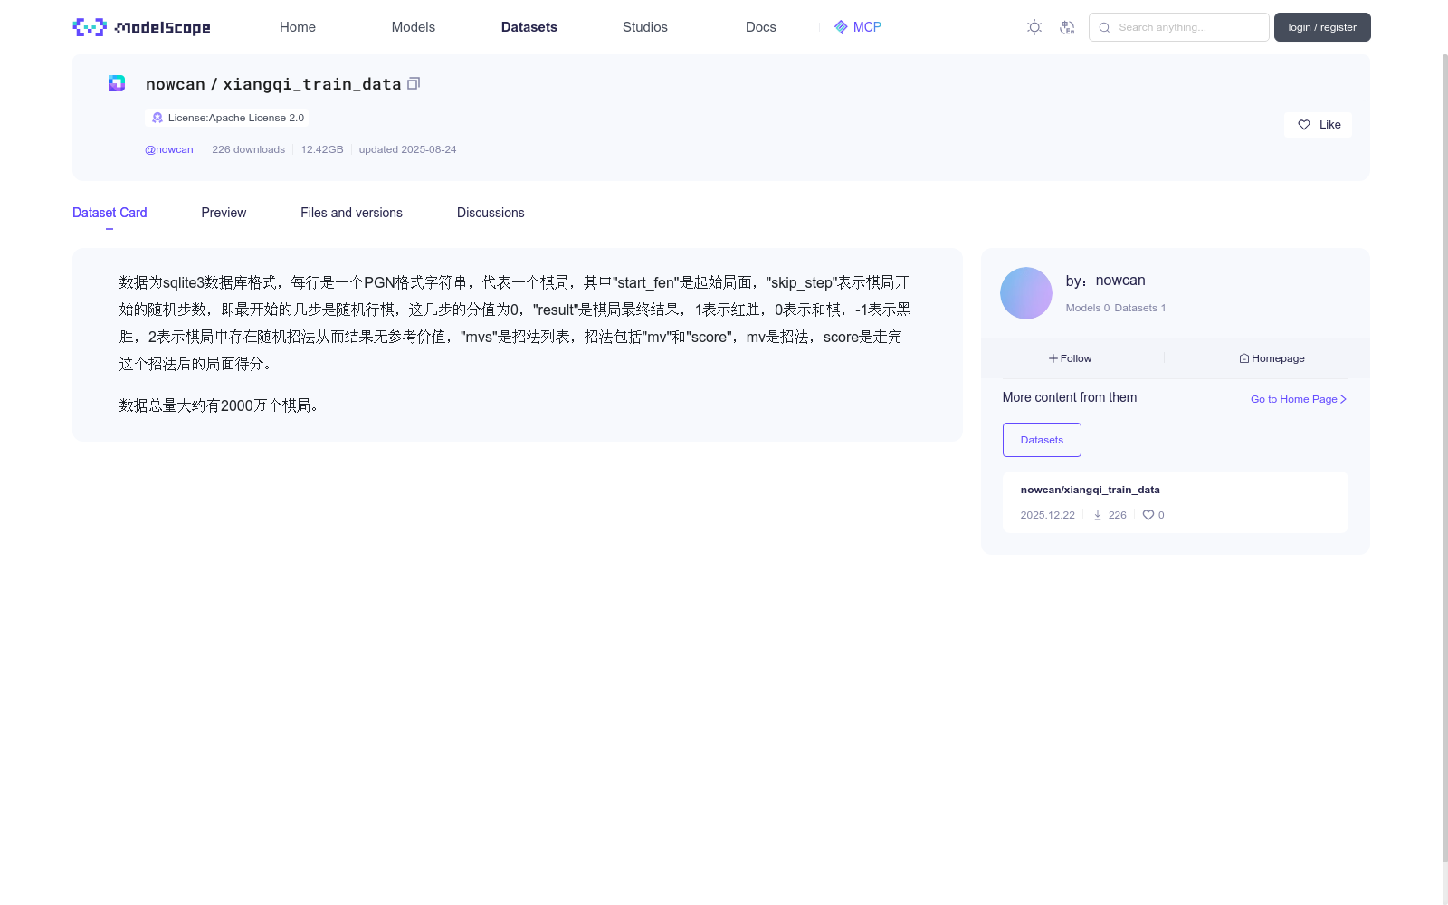Open the Discussions tab
This screenshot has width=1448, height=905.
(x=491, y=213)
